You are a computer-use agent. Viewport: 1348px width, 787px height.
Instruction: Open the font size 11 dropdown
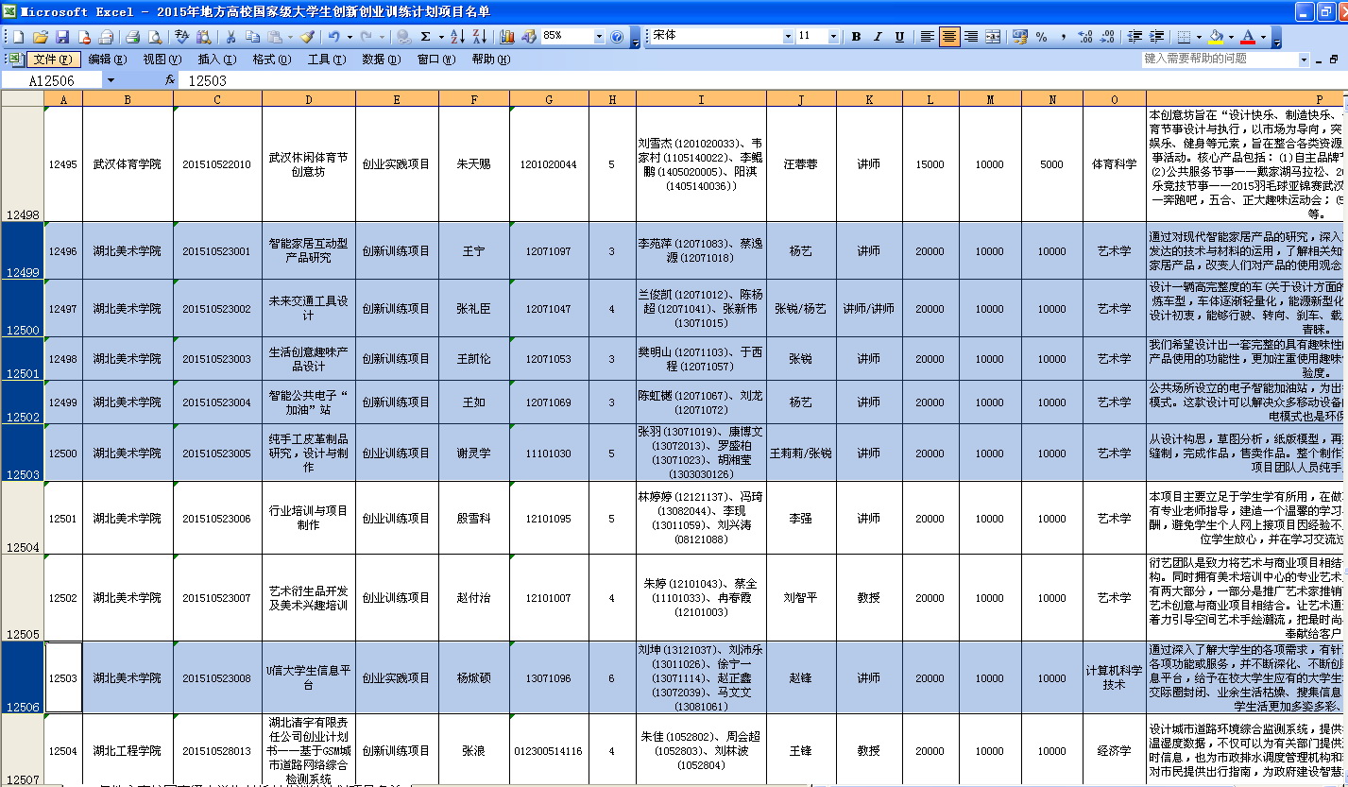pos(833,37)
